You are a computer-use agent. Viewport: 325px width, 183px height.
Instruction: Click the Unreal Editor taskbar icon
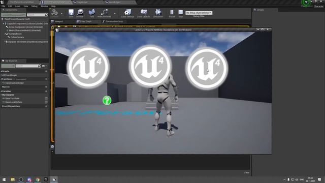pos(54,179)
